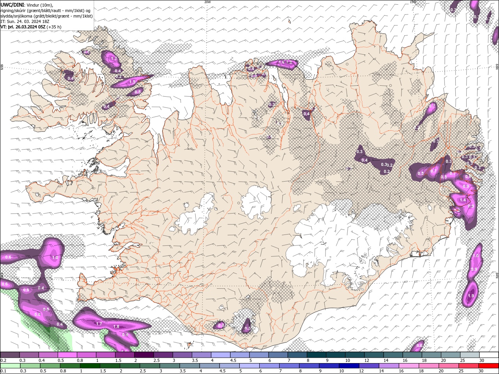Screen dimensions: 499x374
Task: Click the bright pink 0.5–0.8 swatch in upper legend
Action: pos(67,355)
